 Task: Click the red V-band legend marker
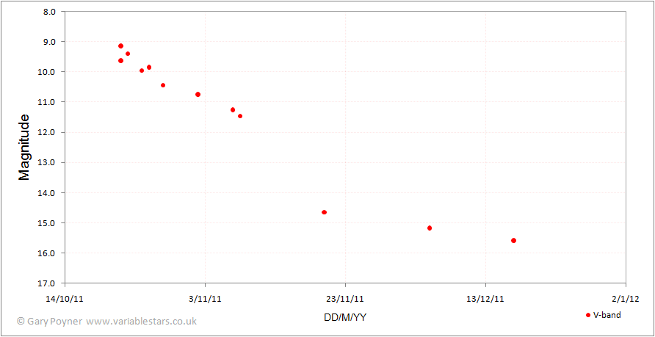588,315
